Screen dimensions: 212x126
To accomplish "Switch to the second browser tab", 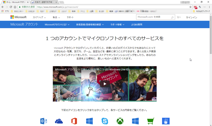I will (x=44, y=2).
